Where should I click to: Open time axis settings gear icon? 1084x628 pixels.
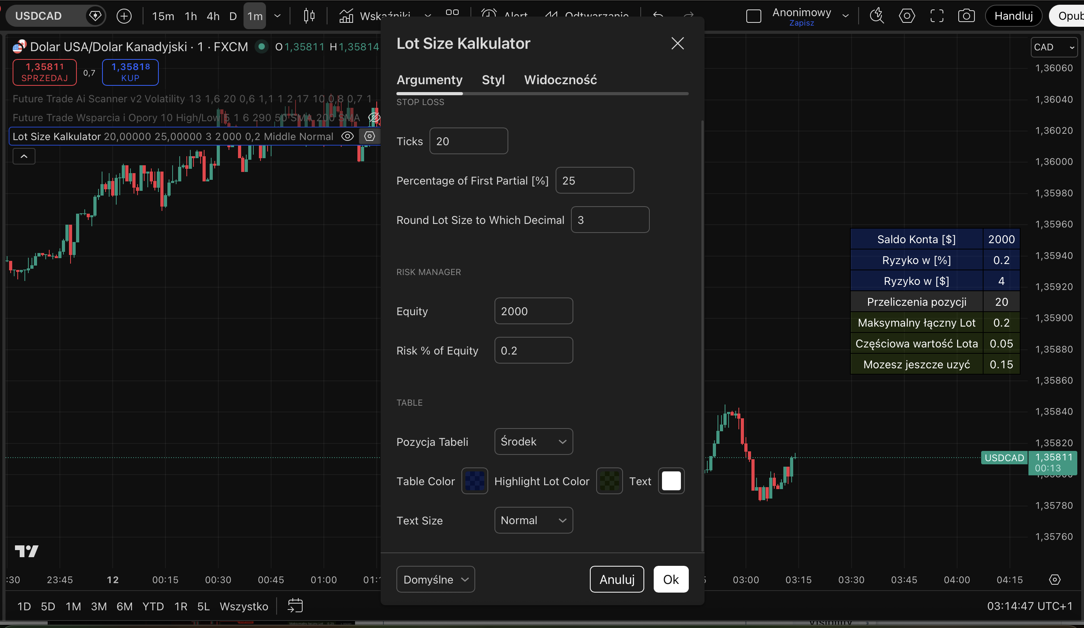1054,580
